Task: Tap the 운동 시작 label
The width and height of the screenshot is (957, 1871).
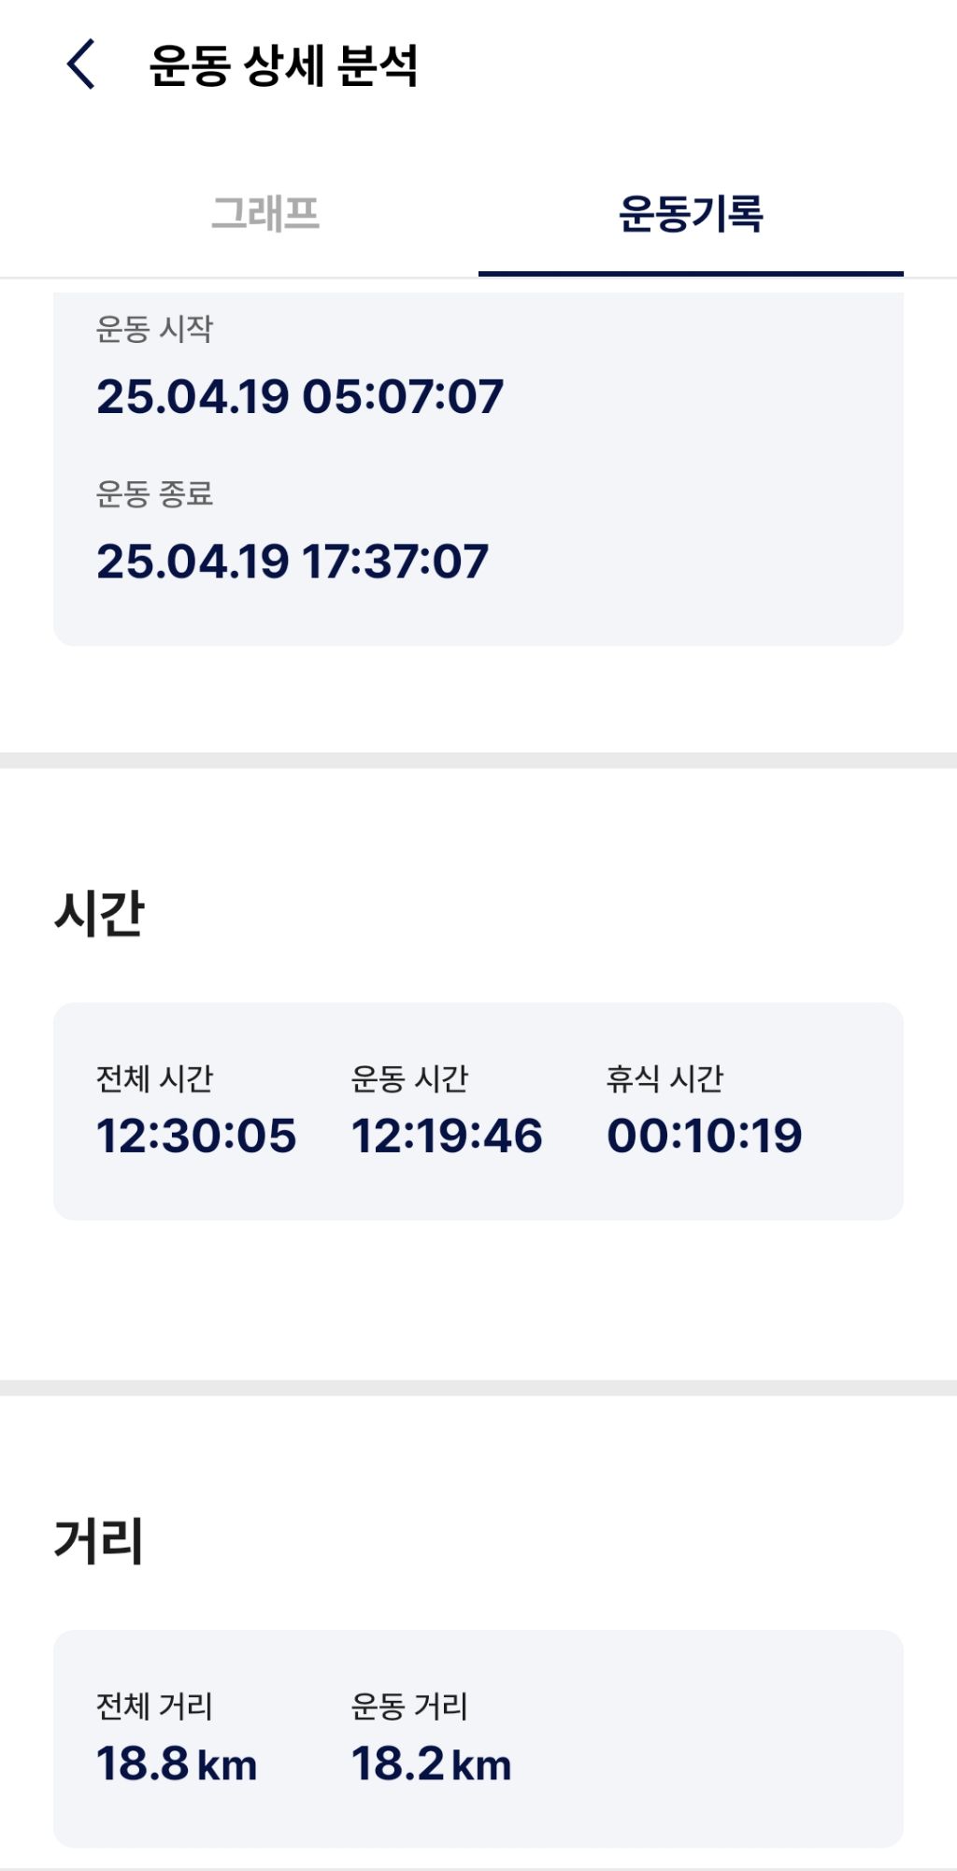Action: [x=154, y=329]
